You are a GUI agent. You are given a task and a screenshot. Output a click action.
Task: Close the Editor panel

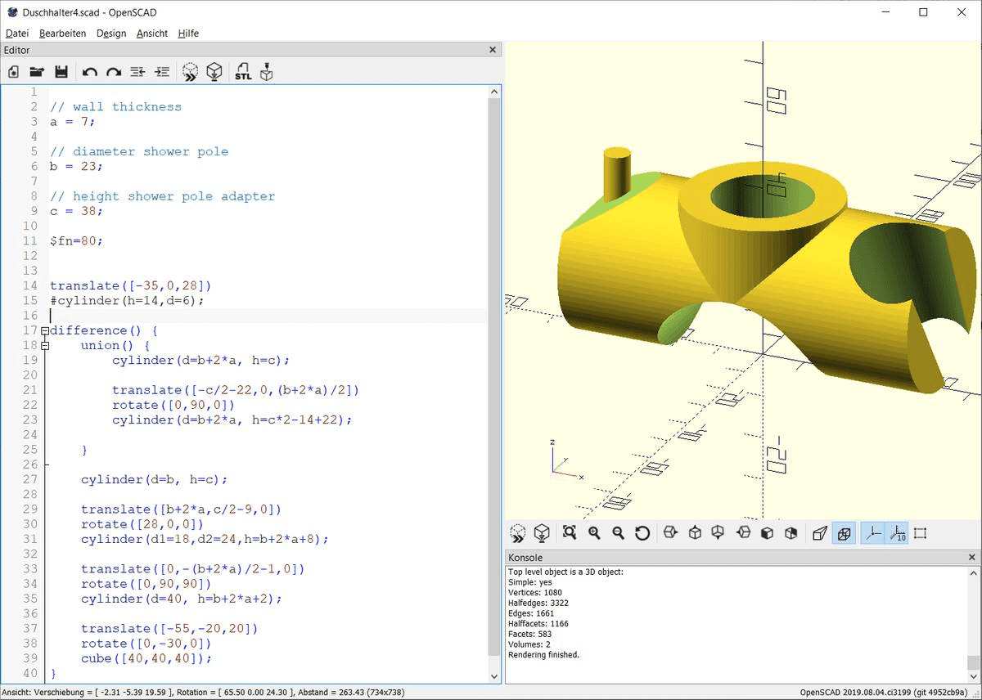[493, 50]
